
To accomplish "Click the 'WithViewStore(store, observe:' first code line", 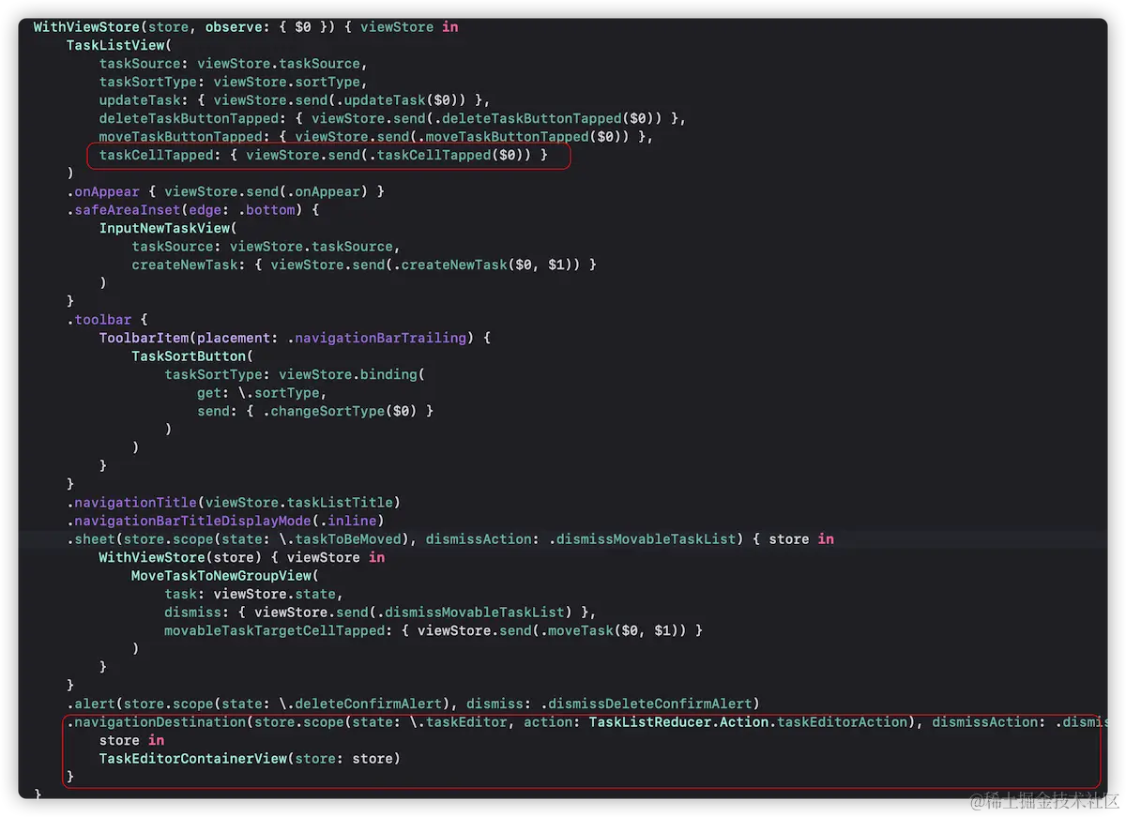I will [x=246, y=27].
